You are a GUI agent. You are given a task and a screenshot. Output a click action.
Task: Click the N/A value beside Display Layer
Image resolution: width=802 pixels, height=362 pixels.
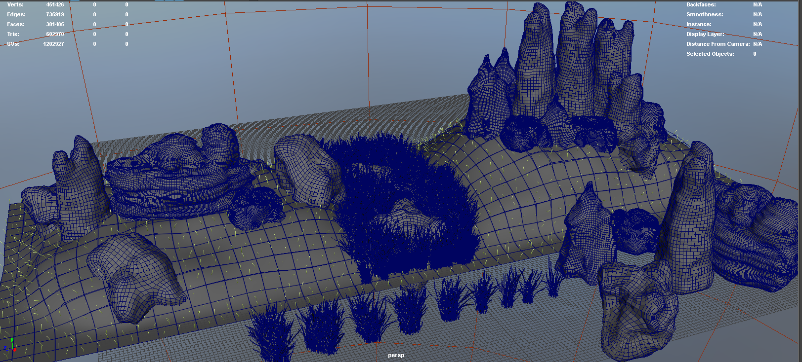click(x=758, y=34)
